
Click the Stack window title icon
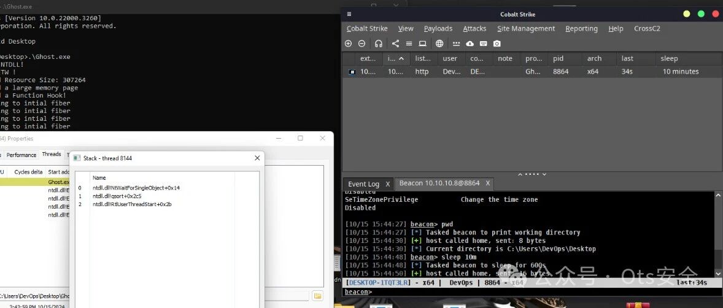[77, 158]
